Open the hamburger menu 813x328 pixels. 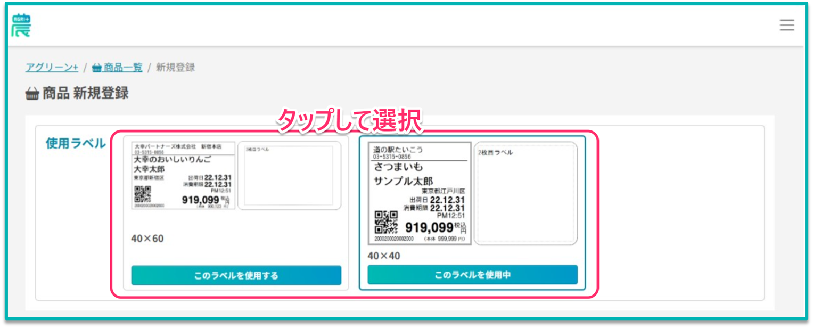pyautogui.click(x=786, y=25)
